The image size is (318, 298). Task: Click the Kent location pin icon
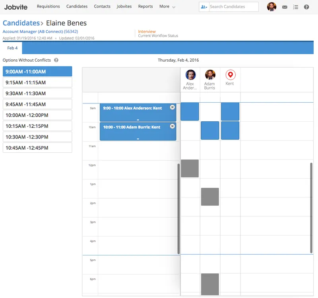coord(231,75)
